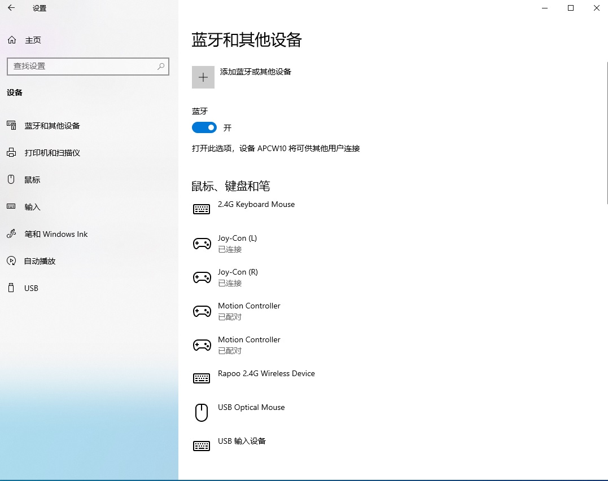This screenshot has height=481, width=608.
Task: Select the Joy-Con (L) device name
Action: pos(237,238)
